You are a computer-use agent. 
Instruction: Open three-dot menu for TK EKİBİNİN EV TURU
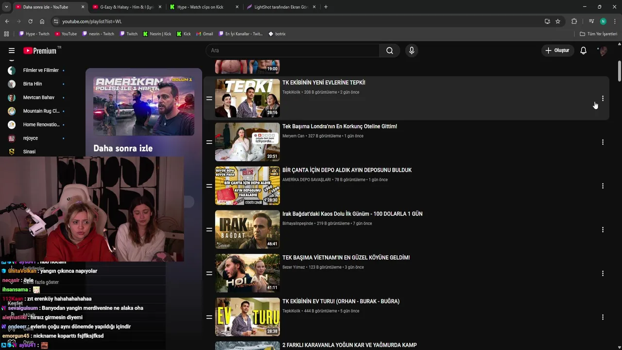coord(603,317)
